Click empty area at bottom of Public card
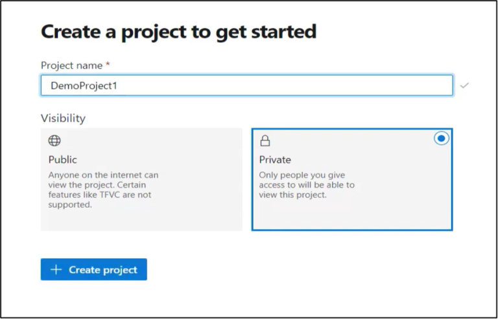Screen dimensions: 498x319 tap(141, 220)
